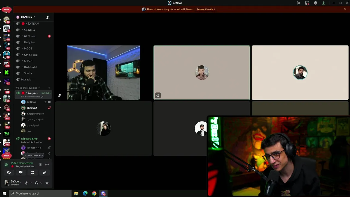Click the Discord taskbar icon
This screenshot has height=197, width=350.
[x=103, y=193]
